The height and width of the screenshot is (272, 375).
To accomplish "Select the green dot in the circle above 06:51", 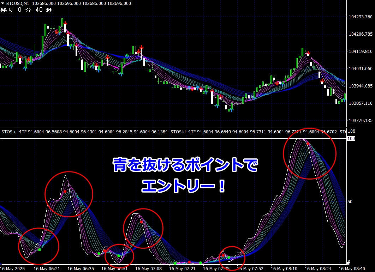I will (x=119, y=255).
